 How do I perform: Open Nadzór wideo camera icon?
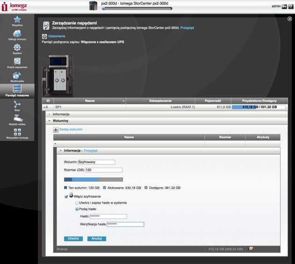(18, 118)
